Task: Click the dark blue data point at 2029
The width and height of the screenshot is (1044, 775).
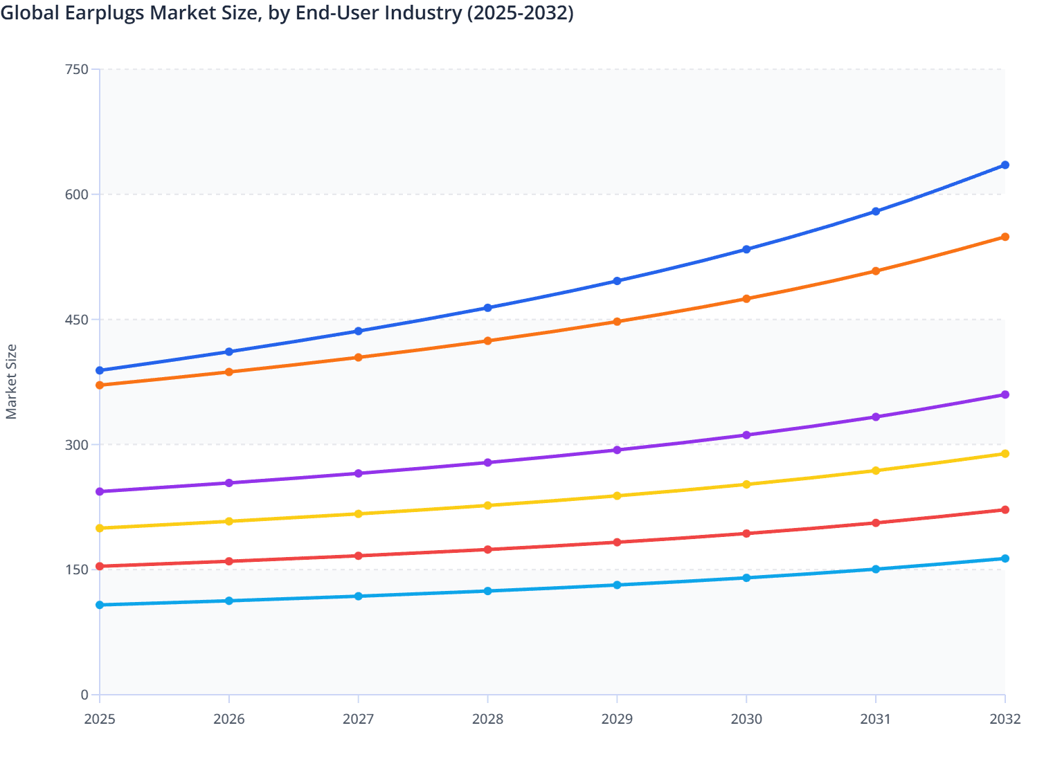Action: [x=617, y=281]
